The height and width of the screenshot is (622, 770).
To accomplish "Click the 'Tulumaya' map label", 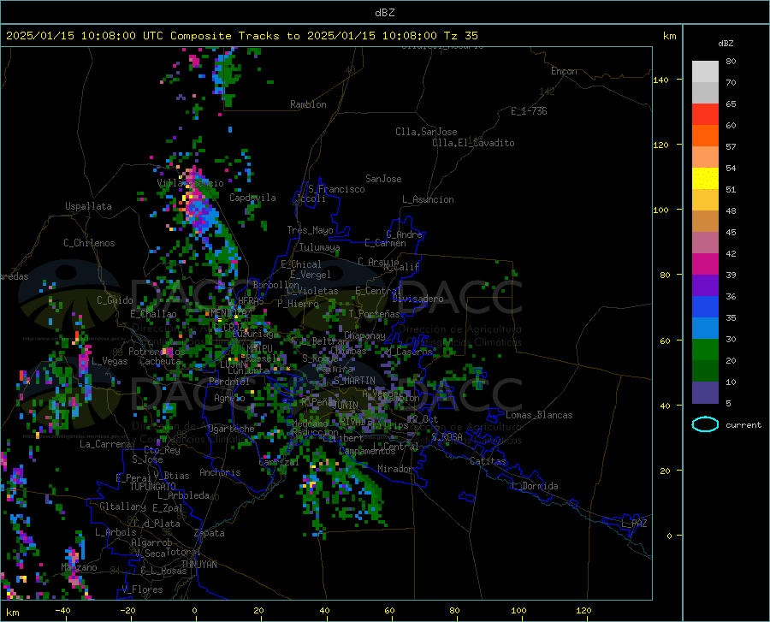I will point(319,247).
